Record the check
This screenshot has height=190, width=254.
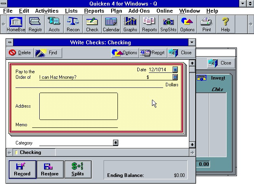tap(22, 169)
